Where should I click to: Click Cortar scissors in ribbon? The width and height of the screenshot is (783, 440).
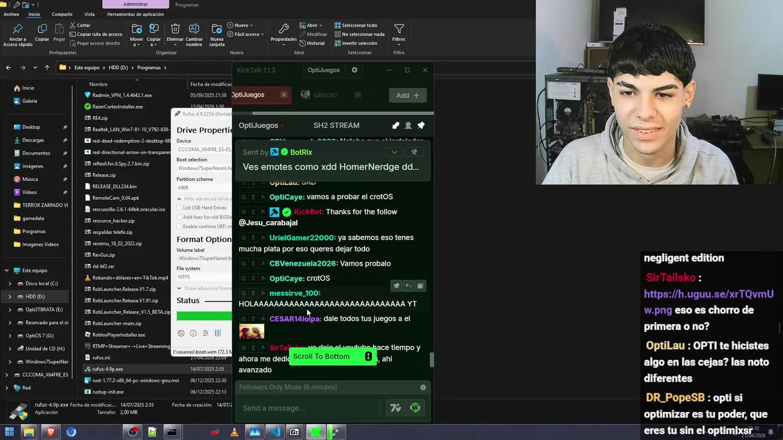[80, 25]
